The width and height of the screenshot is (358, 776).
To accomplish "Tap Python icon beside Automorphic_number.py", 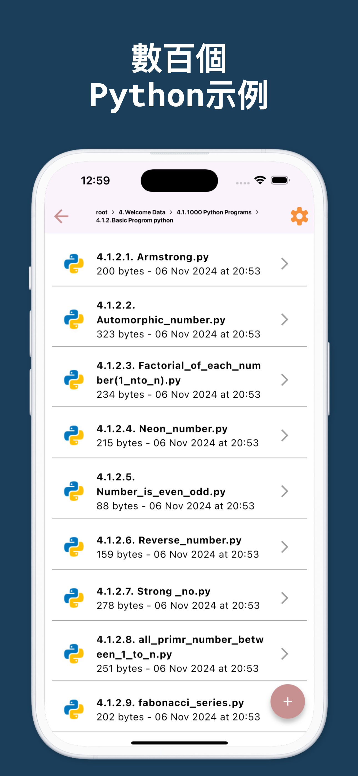I will 74,319.
